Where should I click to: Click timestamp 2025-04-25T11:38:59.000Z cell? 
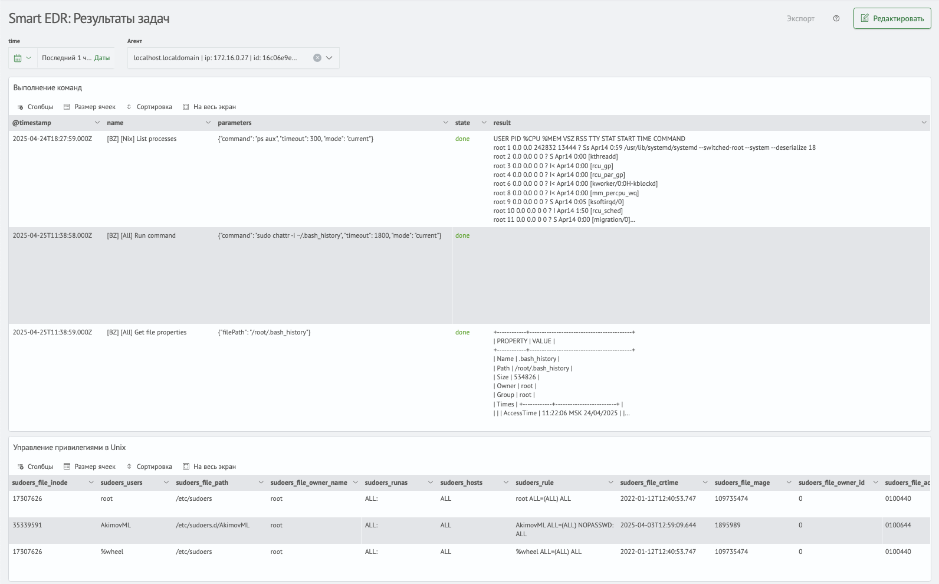52,332
